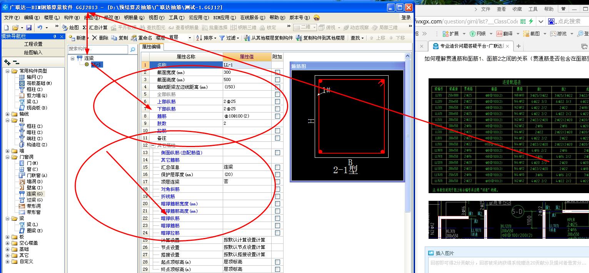The height and width of the screenshot is (273, 589).
Task: Toggle 附加 checkbox for 截面宽度 row
Action: [277, 72]
